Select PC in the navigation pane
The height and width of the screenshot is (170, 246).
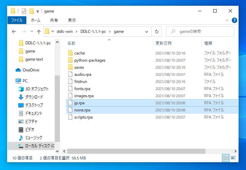point(22,81)
